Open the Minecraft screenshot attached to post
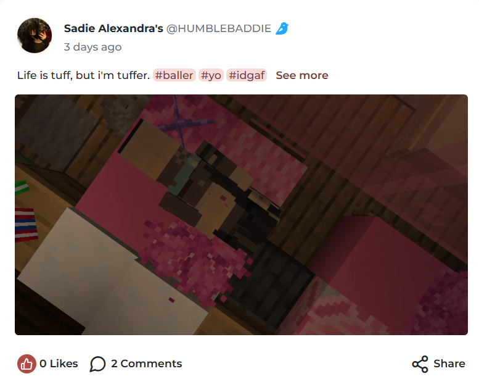Image resolution: width=479 pixels, height=387 pixels. coord(241,215)
